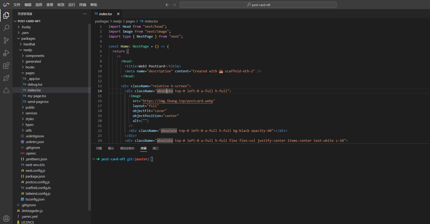Open .eslintrc.json file
This screenshot has width=430, height=224.
52,142
